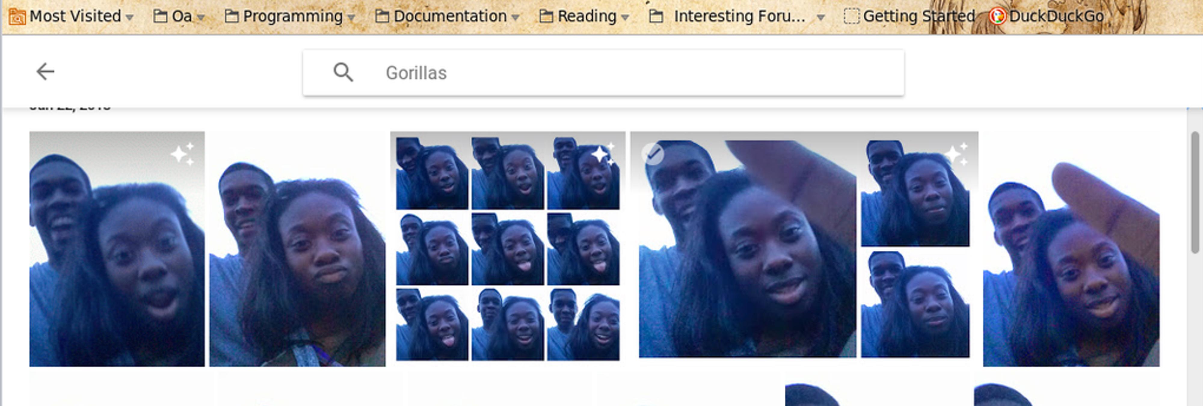Focus the search field containing Gorillas

(x=603, y=73)
